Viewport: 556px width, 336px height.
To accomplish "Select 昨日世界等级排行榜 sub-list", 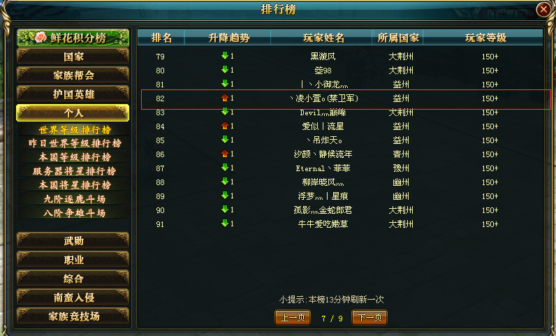I will (75, 143).
